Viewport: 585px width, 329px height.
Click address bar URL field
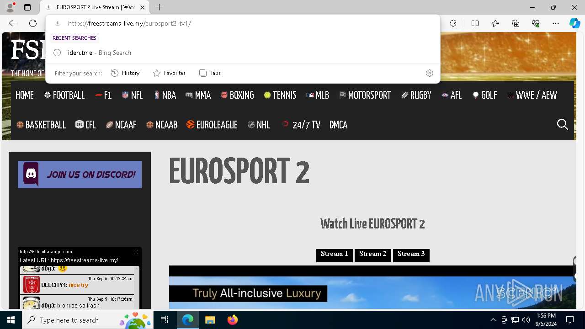coord(242,23)
